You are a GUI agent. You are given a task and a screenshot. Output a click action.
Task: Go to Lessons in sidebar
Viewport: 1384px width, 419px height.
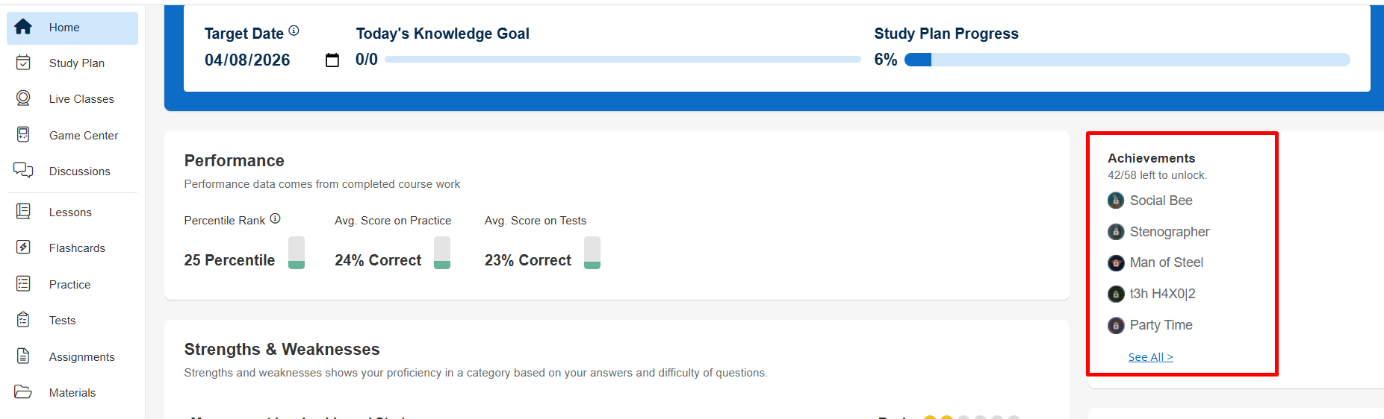click(x=70, y=212)
